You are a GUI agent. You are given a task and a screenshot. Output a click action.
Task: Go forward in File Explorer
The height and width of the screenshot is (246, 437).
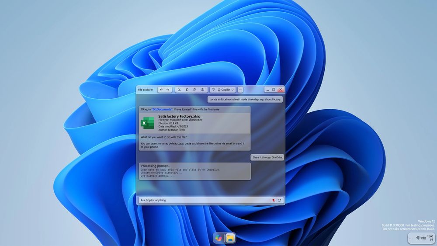(168, 90)
